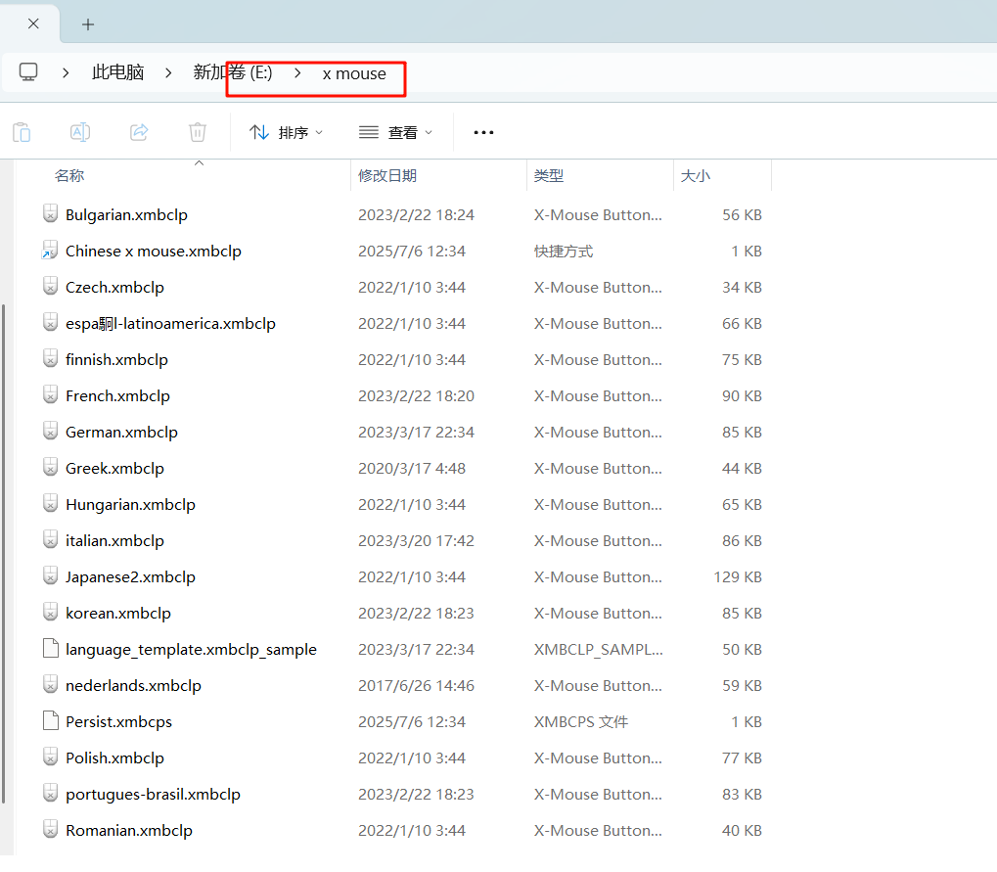Sort by 名称 column header
The height and width of the screenshot is (872, 997).
pos(69,176)
